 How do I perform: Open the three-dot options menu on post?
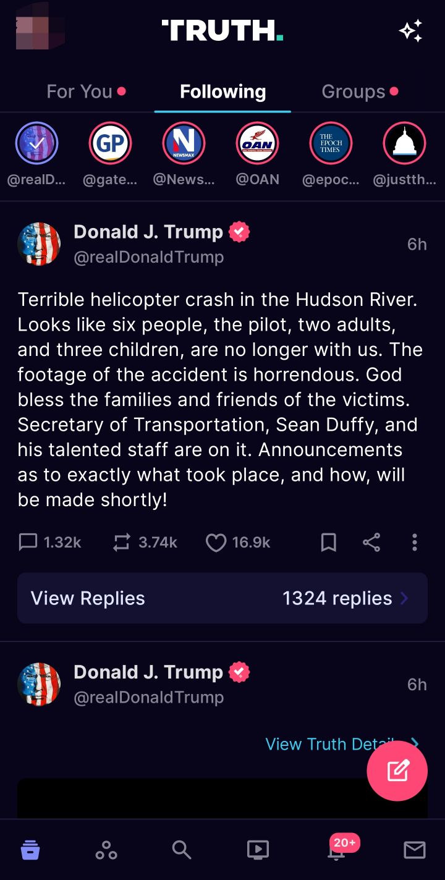click(414, 543)
